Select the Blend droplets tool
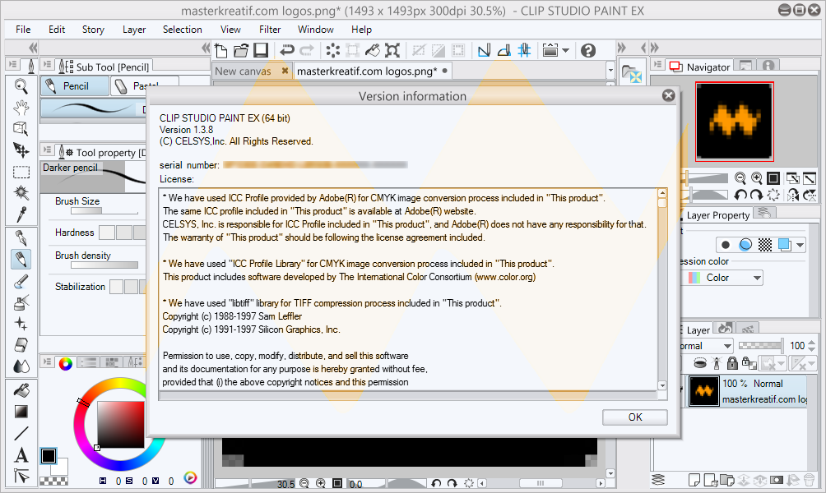Viewport: 826px width, 493px height. [x=21, y=366]
